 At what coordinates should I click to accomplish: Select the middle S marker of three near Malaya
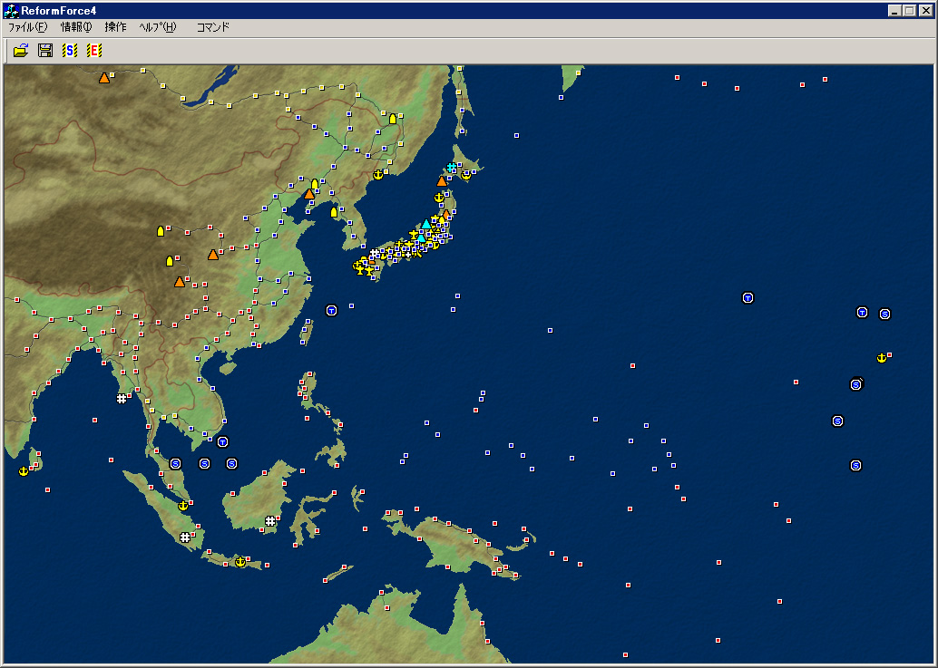point(205,464)
